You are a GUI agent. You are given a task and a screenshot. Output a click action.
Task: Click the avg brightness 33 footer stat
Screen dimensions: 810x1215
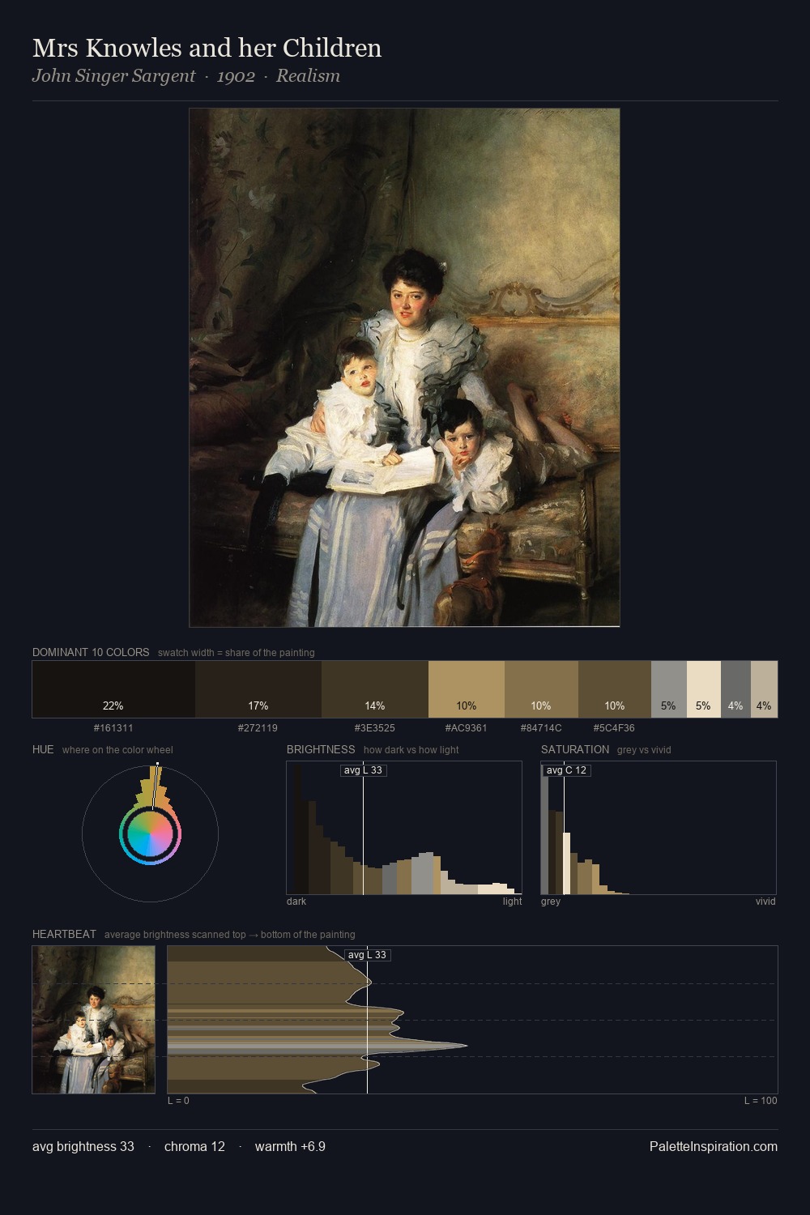click(x=83, y=1147)
